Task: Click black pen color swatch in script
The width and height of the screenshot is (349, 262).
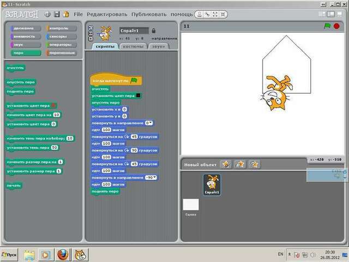Action: coord(138,96)
